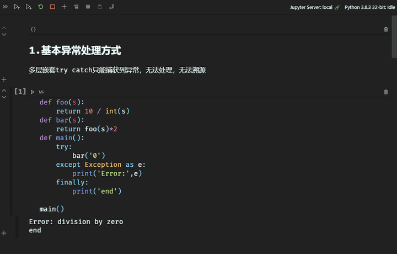Viewport: 397px width, 254px height.
Task: Run cells above the current cell
Action: point(17,7)
